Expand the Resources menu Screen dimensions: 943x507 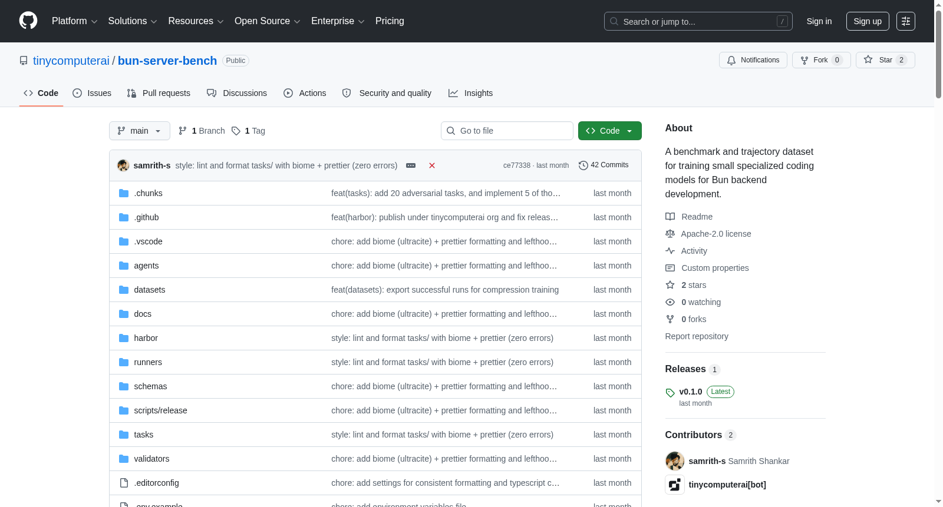point(196,21)
